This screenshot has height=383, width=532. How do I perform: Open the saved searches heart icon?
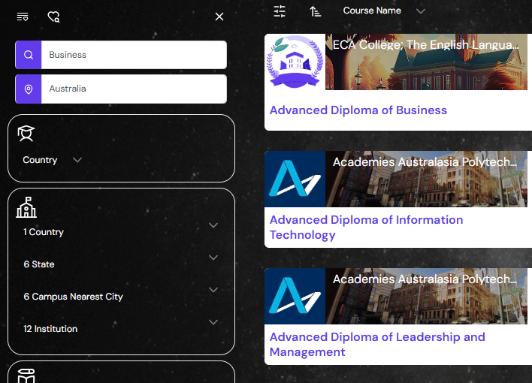tap(53, 17)
